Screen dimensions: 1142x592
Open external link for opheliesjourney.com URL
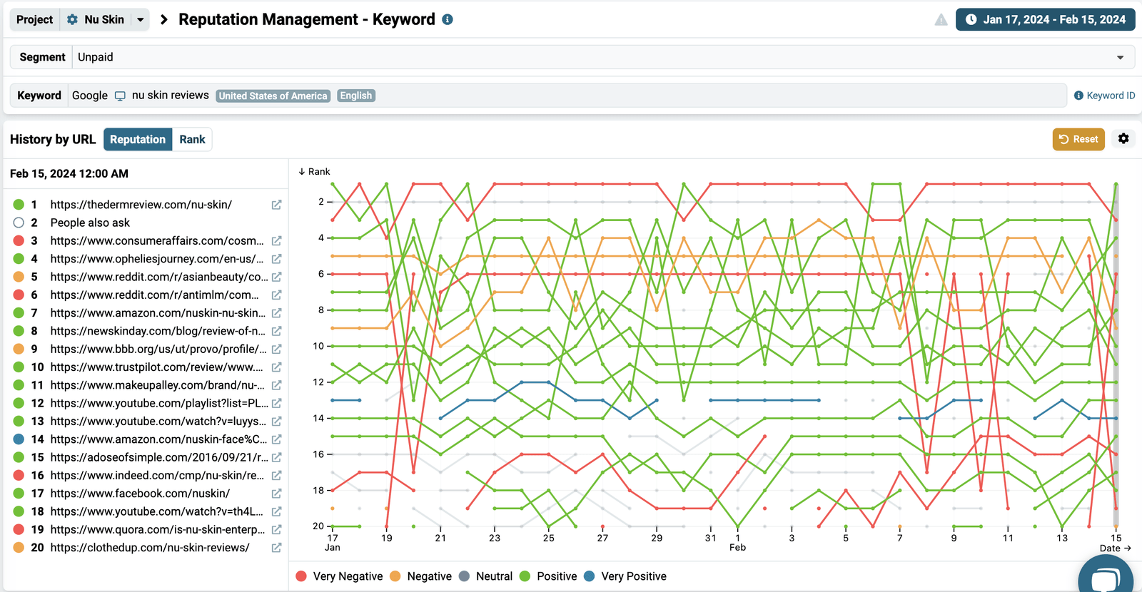276,259
